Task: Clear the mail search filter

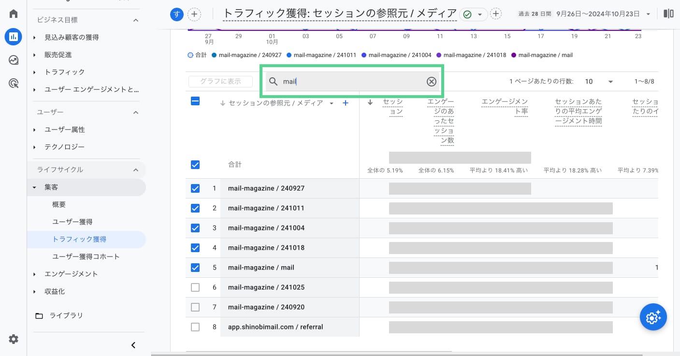Action: tap(431, 82)
